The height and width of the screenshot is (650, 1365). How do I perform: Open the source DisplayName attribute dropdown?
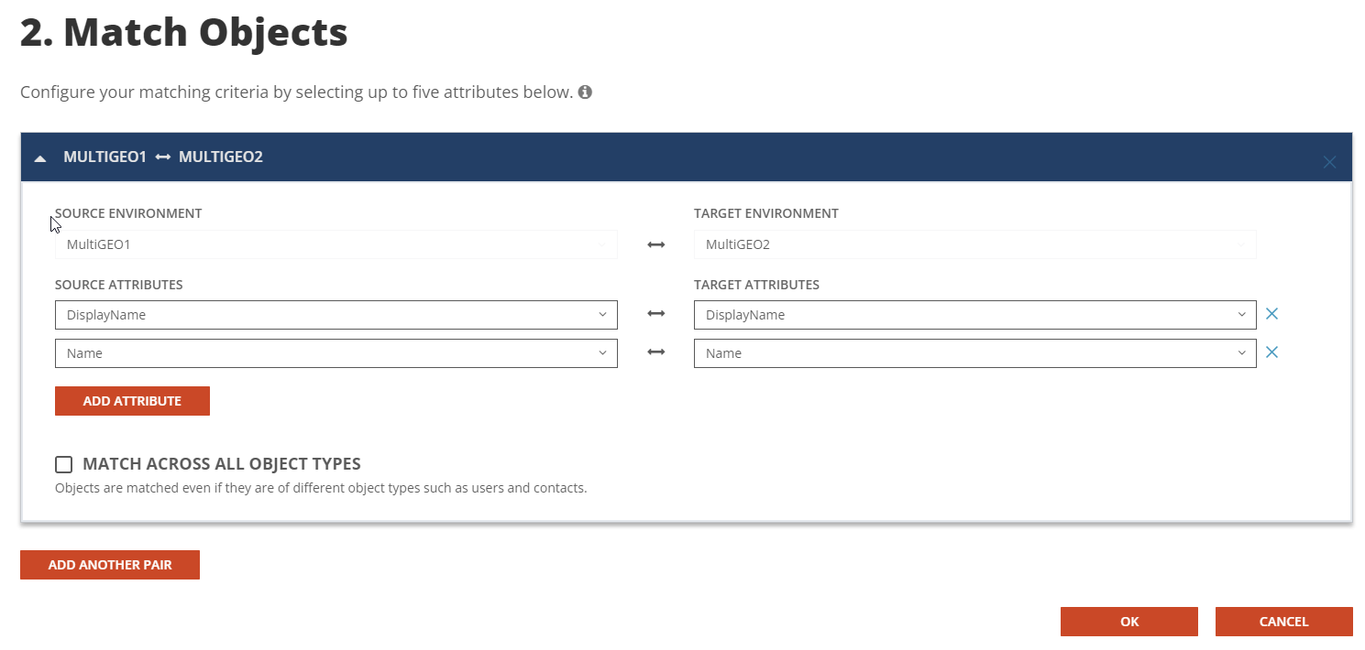click(x=336, y=315)
